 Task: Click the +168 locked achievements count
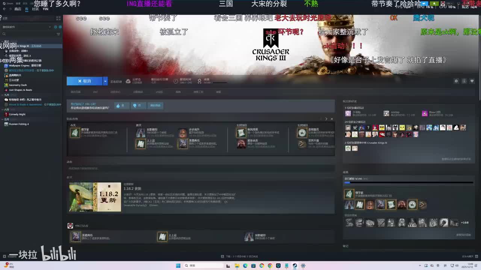click(465, 223)
